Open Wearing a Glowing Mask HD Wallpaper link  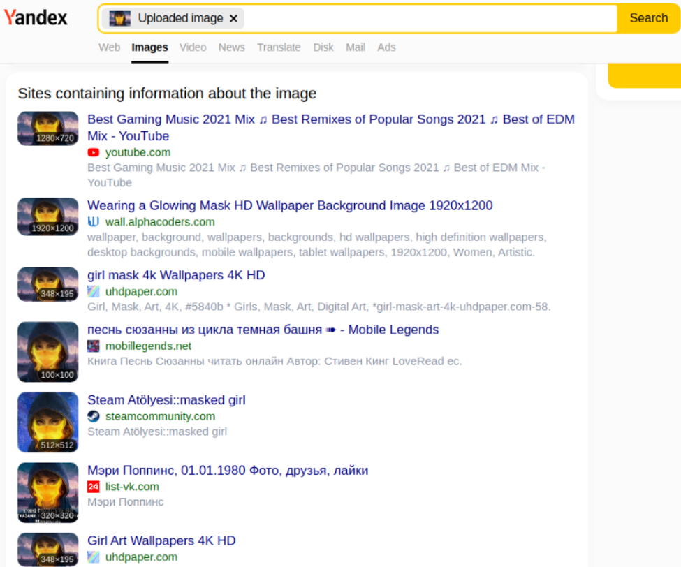tap(290, 205)
